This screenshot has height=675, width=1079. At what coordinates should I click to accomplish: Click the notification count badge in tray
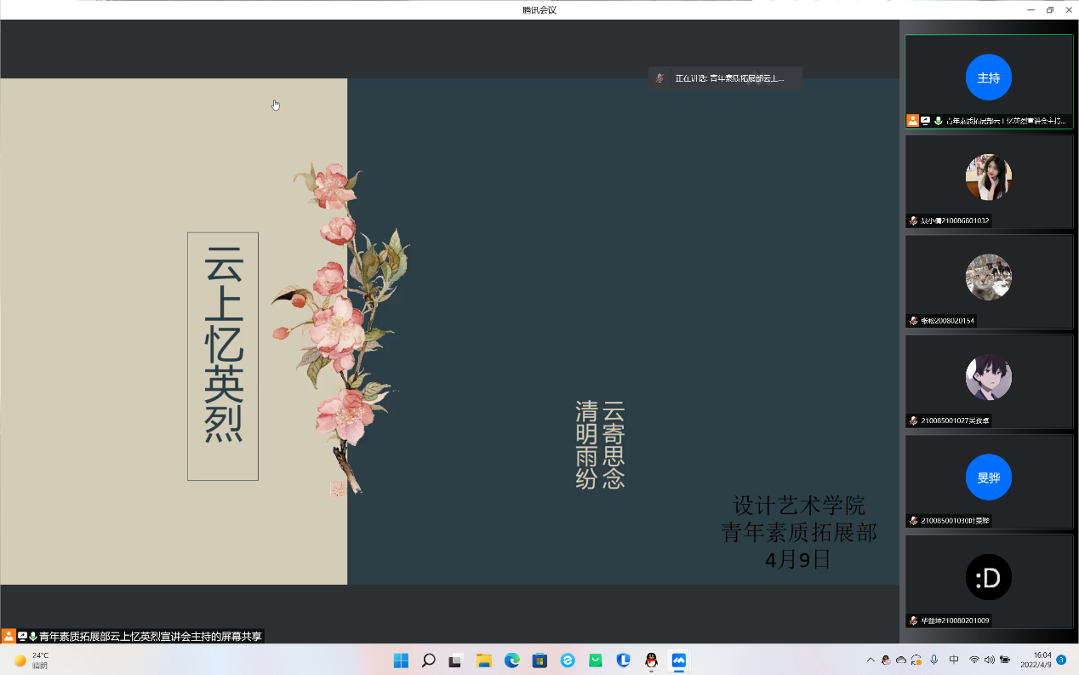(x=1061, y=660)
